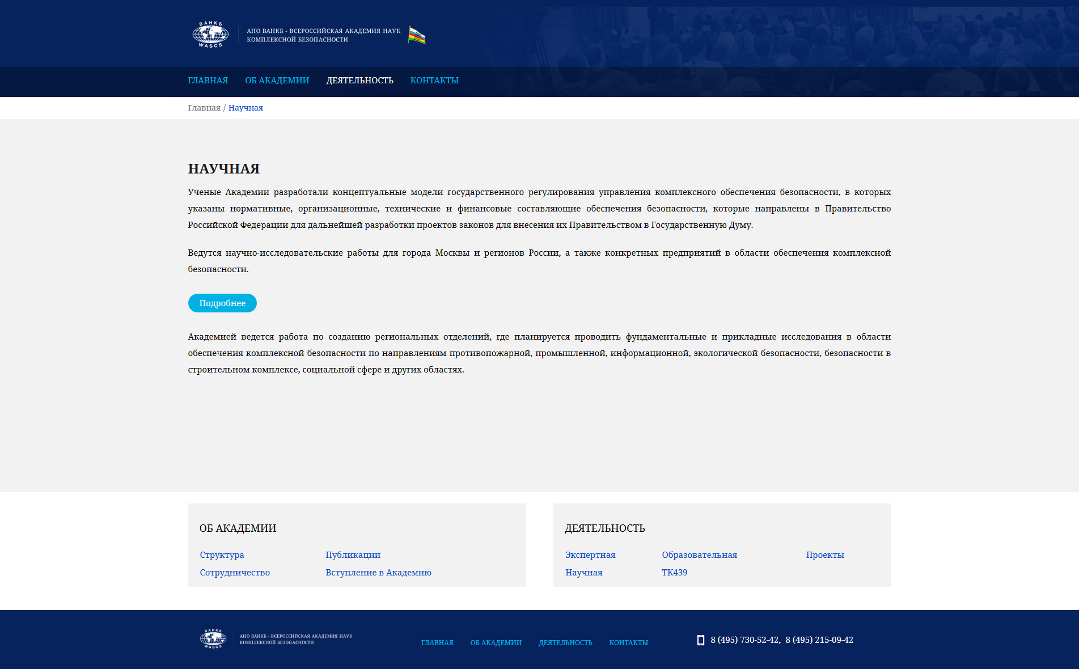Open the Сотрудничество link
This screenshot has width=1079, height=669.
coord(235,573)
